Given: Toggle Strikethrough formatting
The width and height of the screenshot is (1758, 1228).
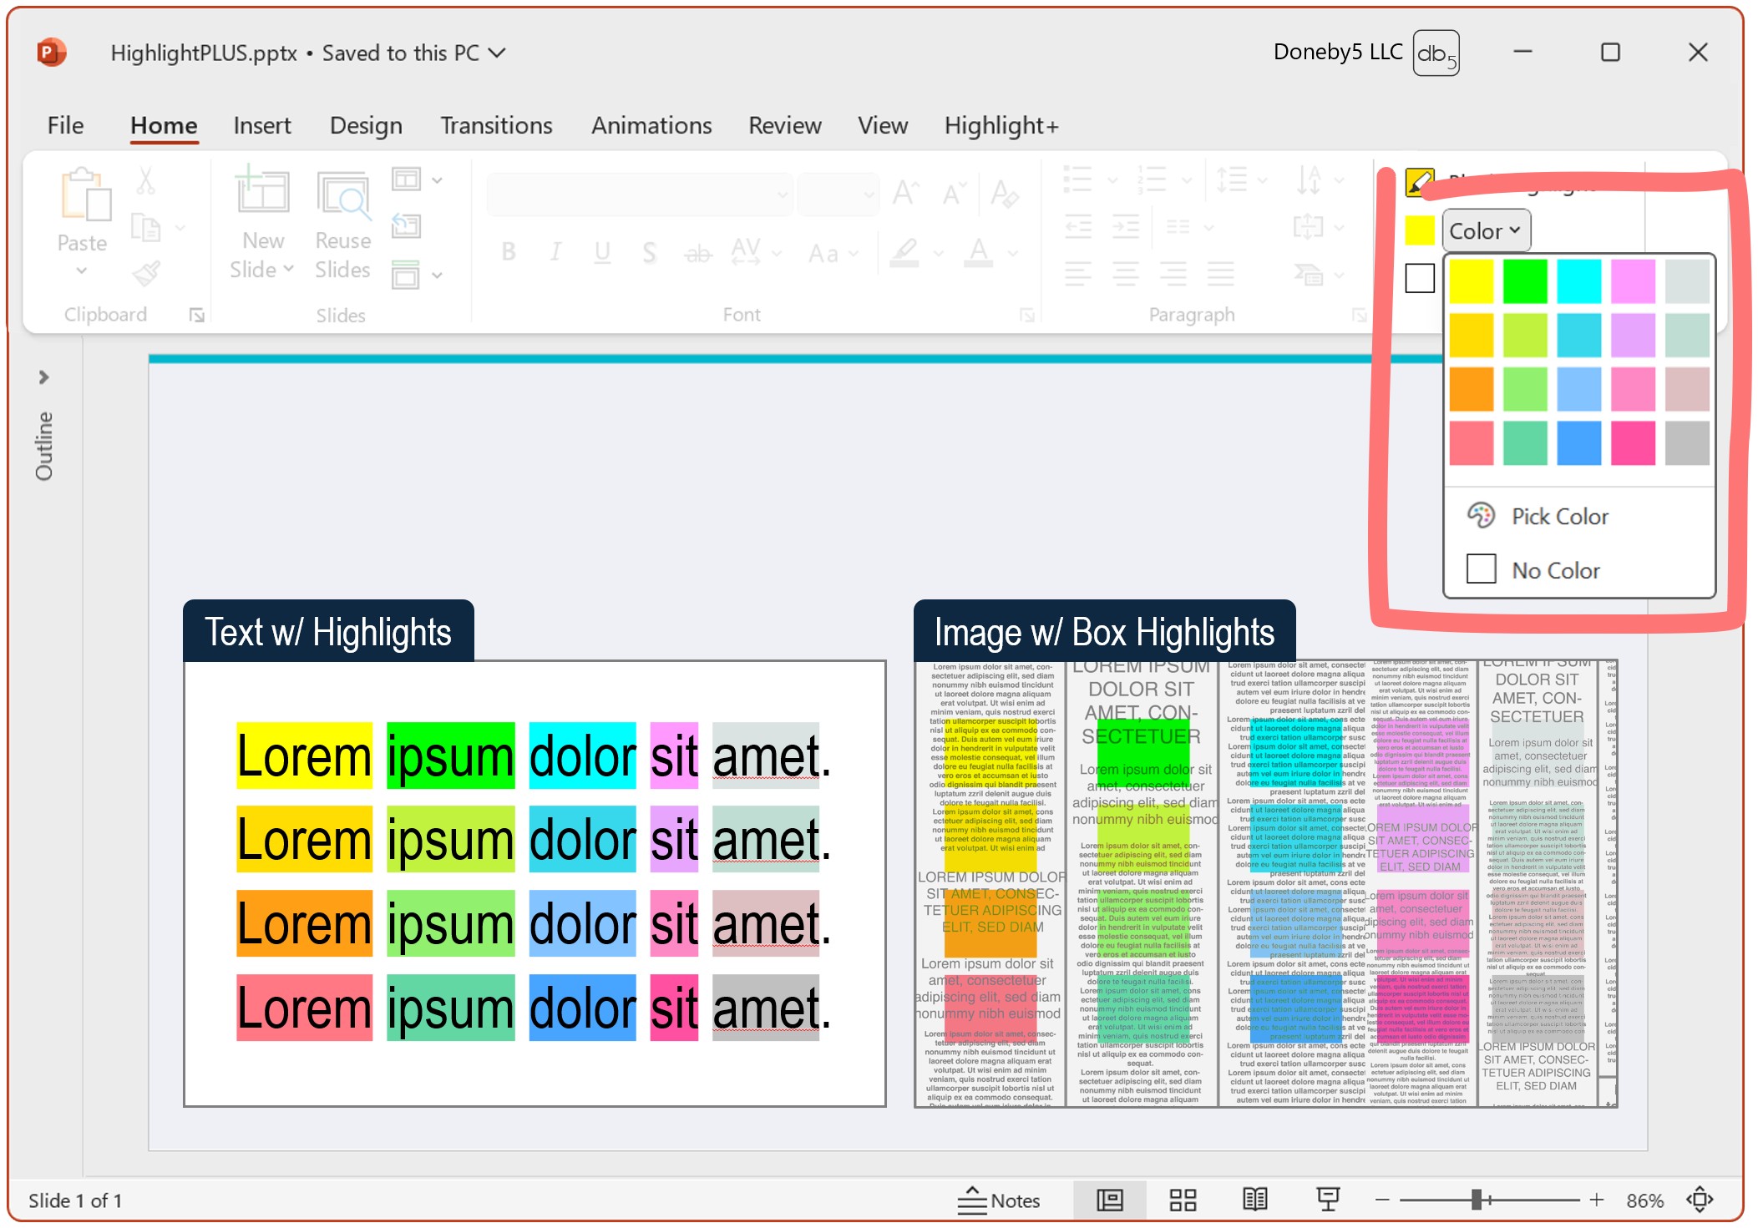Looking at the screenshot, I should [698, 253].
